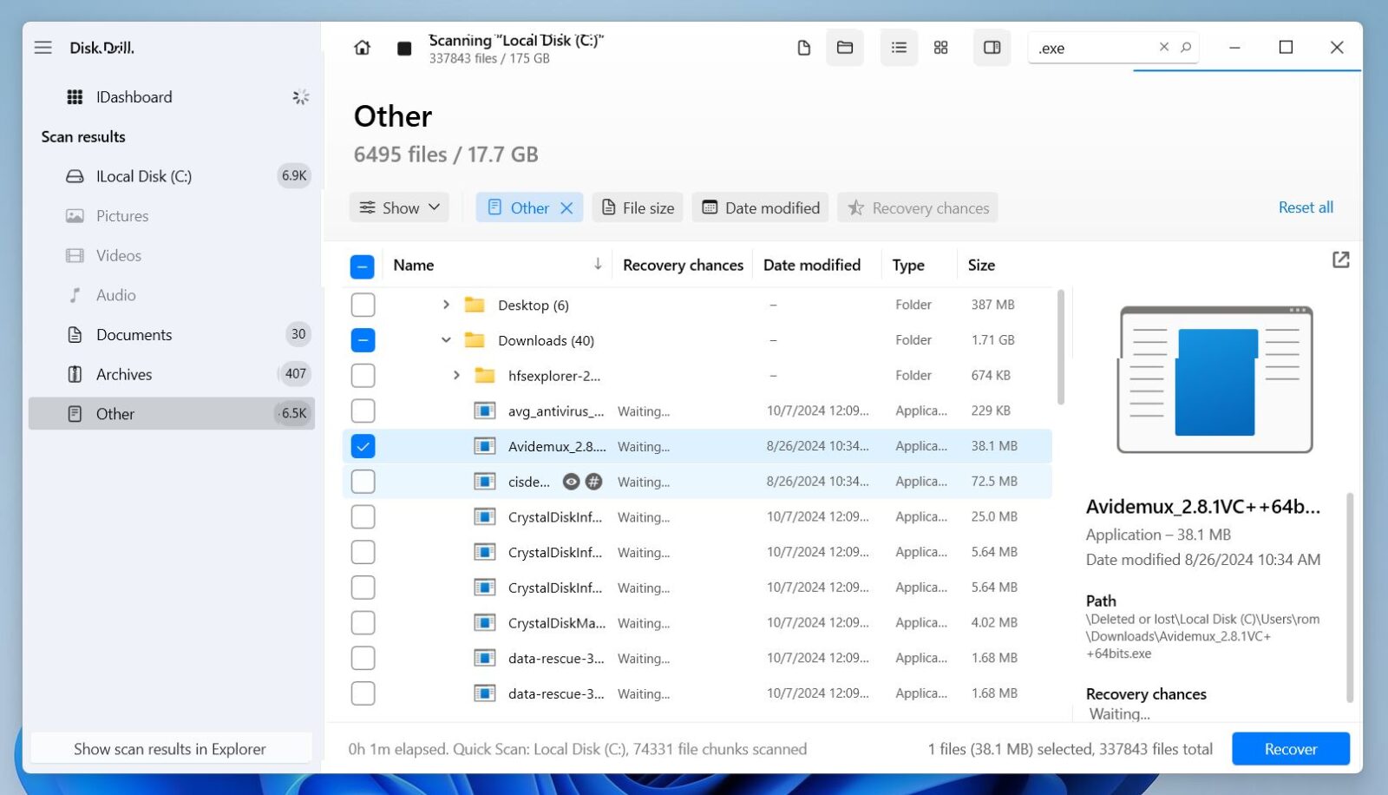Viewport: 1388px width, 795px height.
Task: Stop the scan using the square stop icon
Action: tap(404, 48)
